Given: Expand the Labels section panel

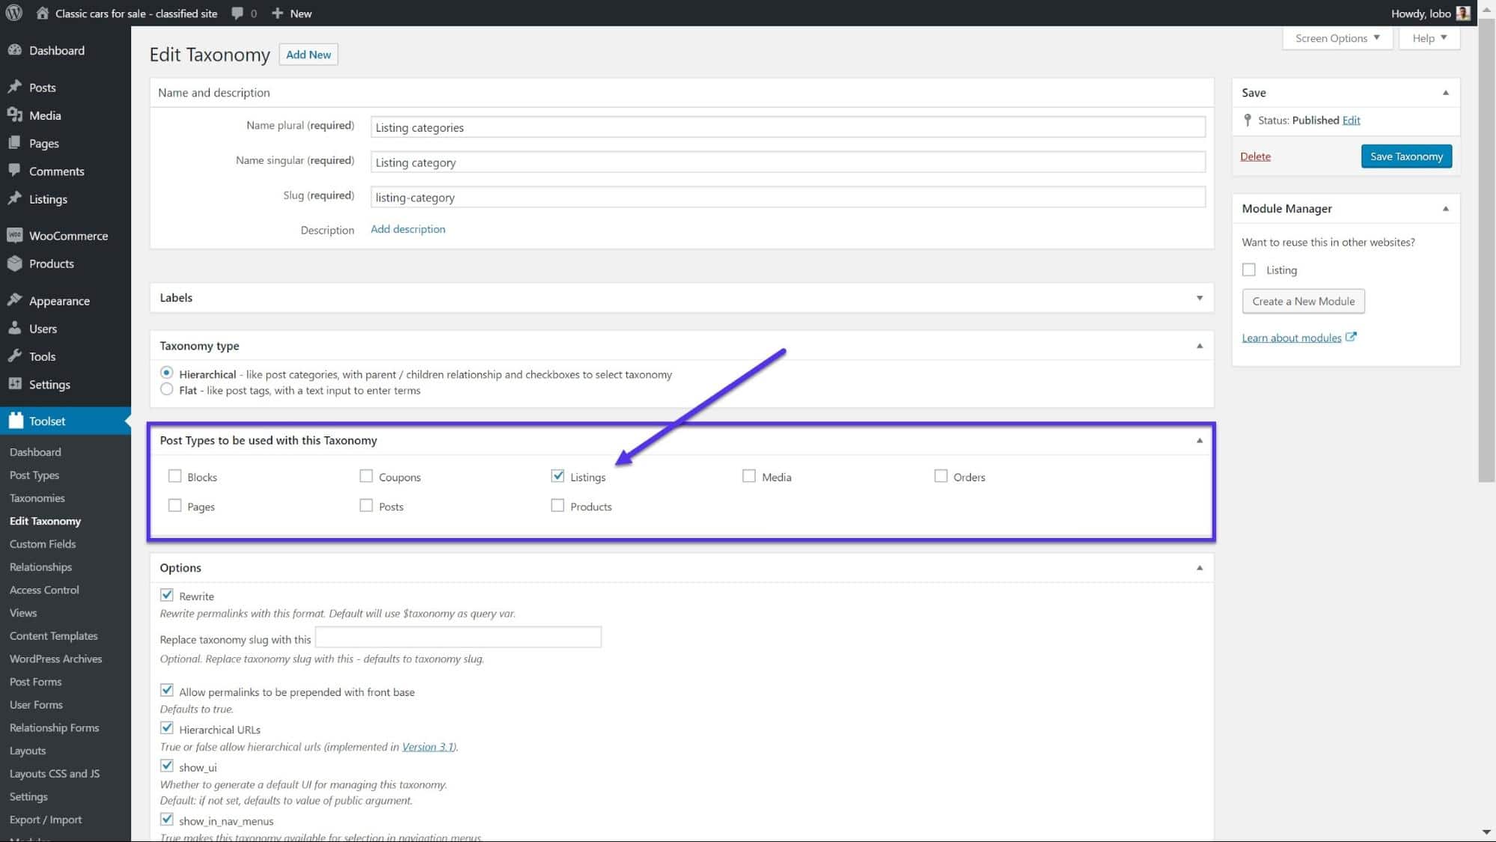Looking at the screenshot, I should click(1199, 297).
